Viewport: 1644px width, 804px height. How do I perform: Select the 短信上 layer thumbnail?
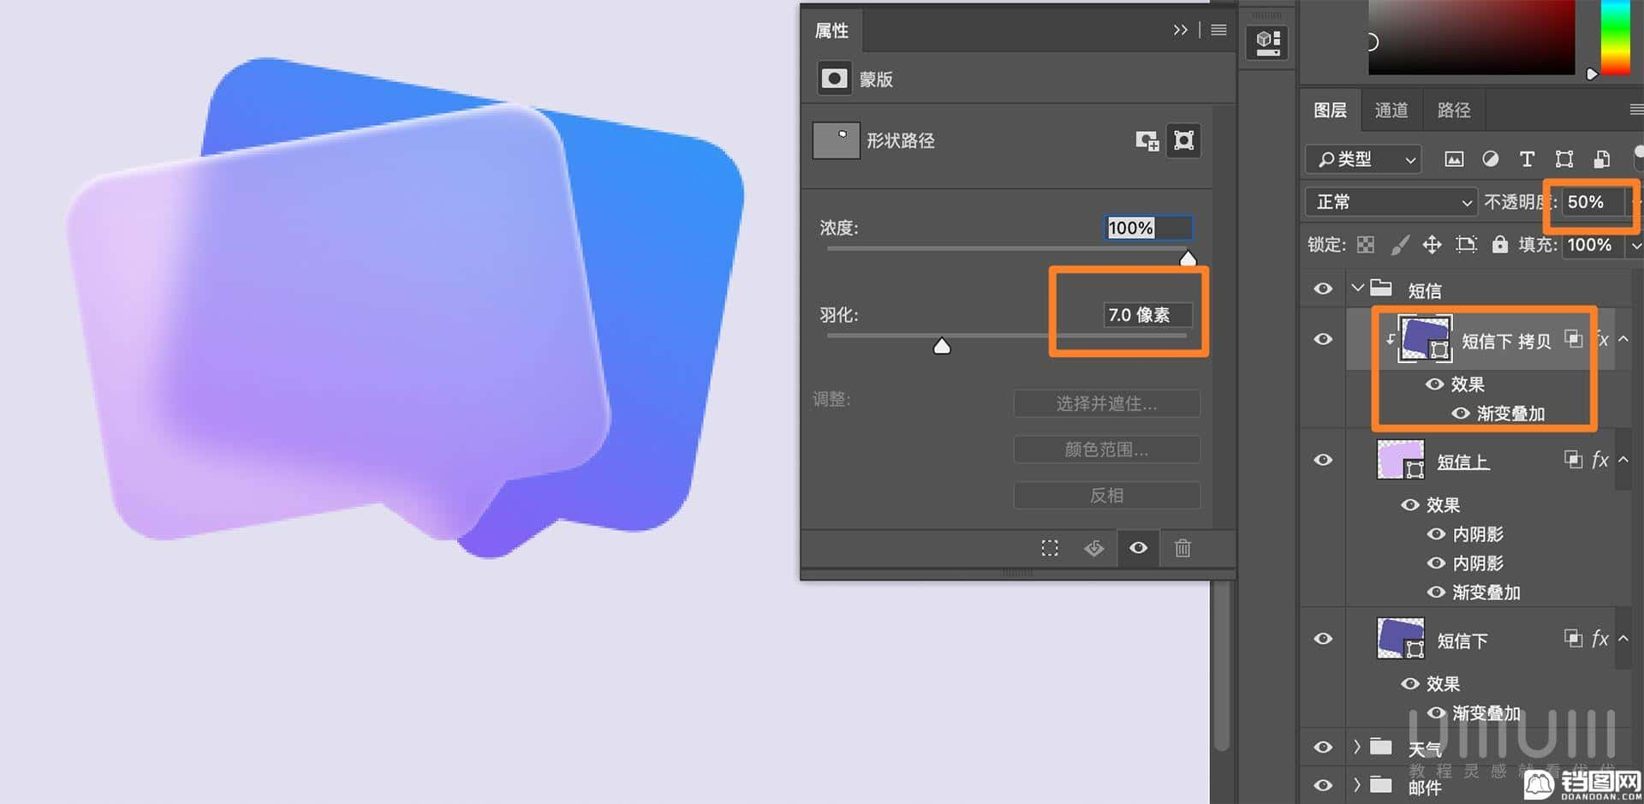point(1400,461)
